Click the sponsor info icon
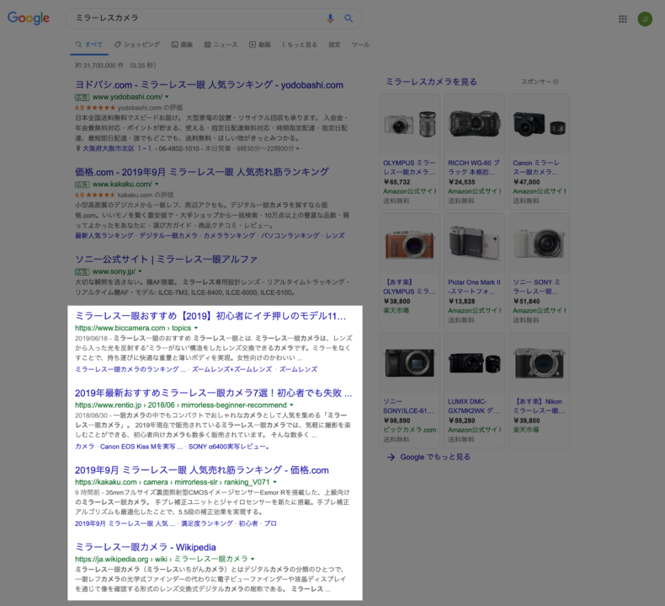665x606 pixels. click(x=556, y=82)
